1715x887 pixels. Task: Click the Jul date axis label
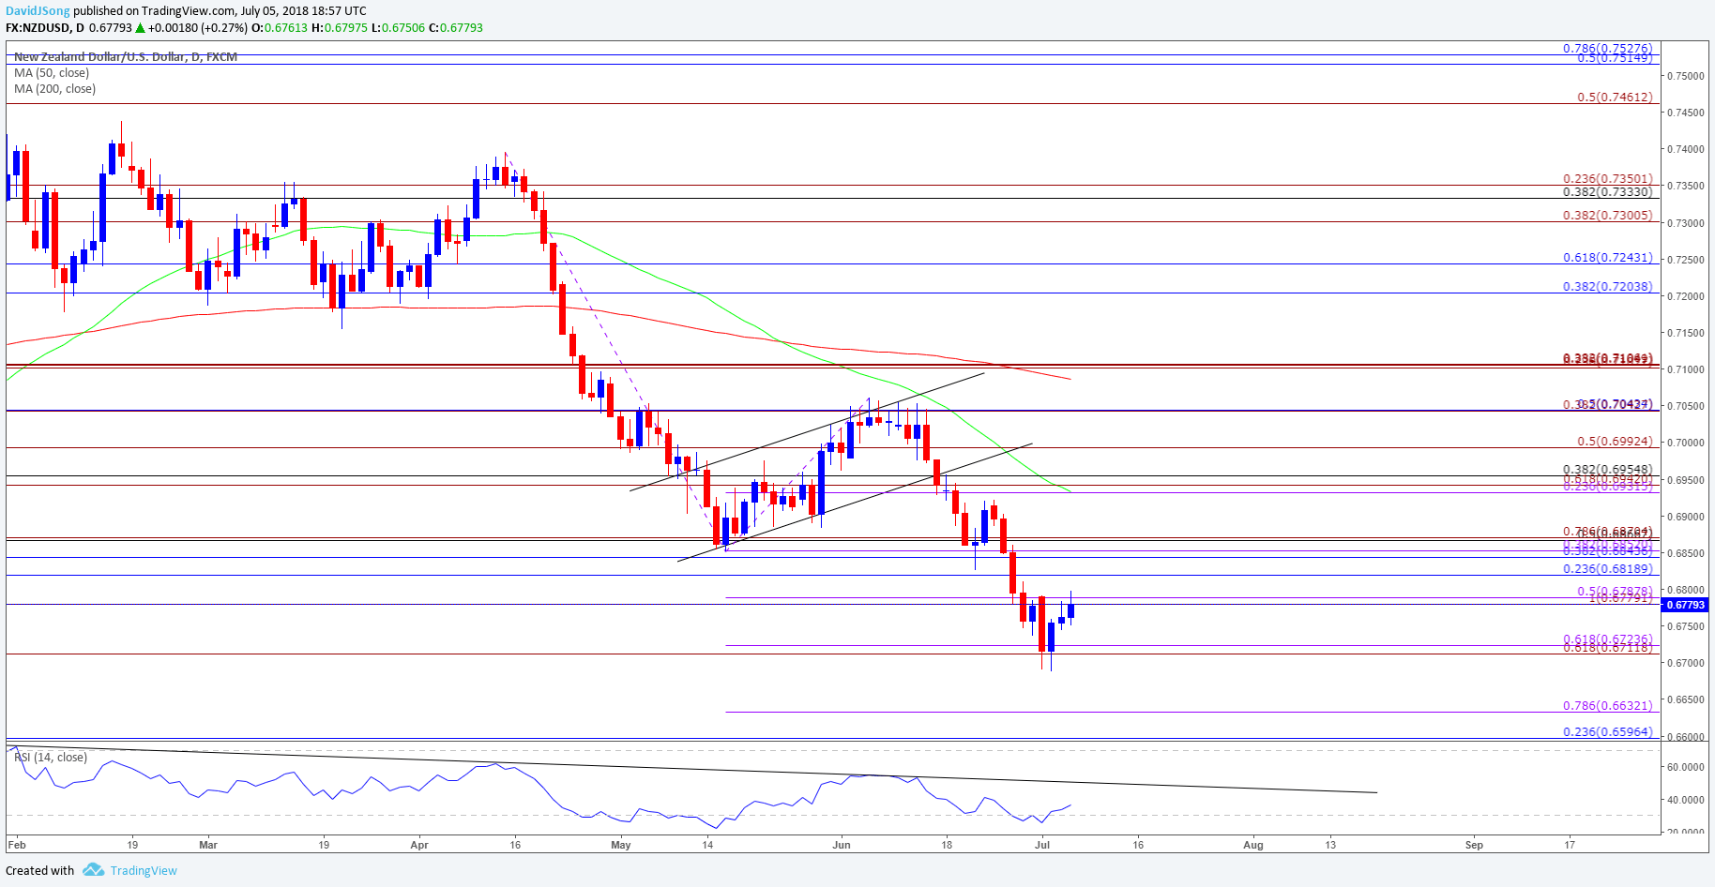pyautogui.click(x=1042, y=845)
